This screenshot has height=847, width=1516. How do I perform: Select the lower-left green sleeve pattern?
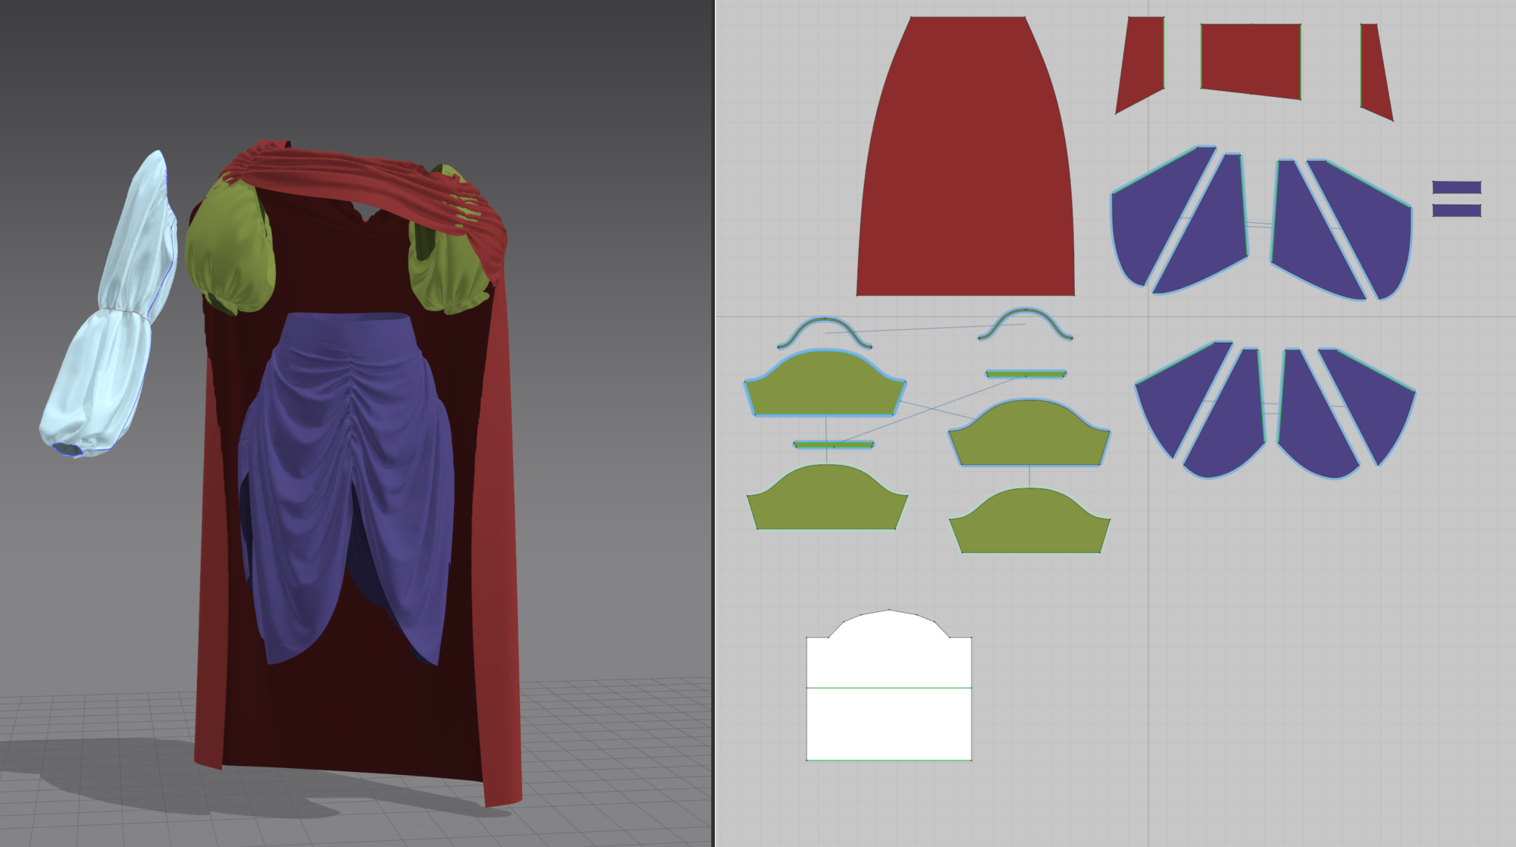(x=826, y=502)
